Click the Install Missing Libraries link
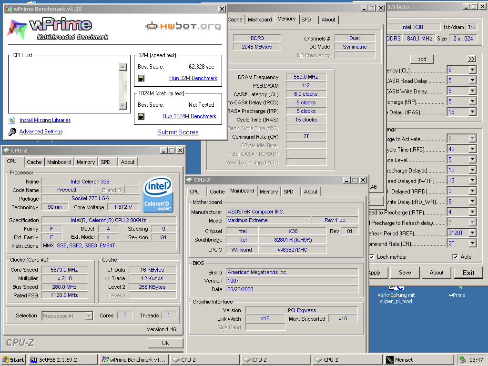The image size is (488, 366). (45, 120)
